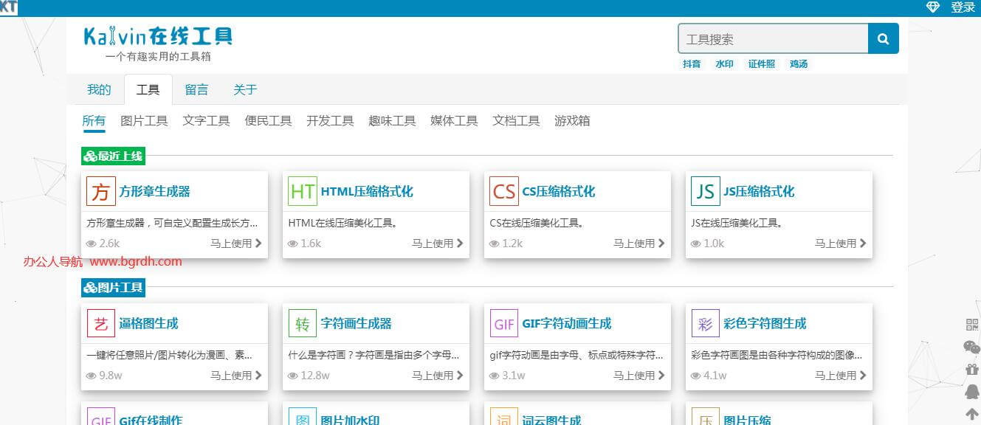Viewport: 981px width, 425px height.
Task: Select the 方形章生成器 square stamp tool icon
Action: pyautogui.click(x=100, y=191)
